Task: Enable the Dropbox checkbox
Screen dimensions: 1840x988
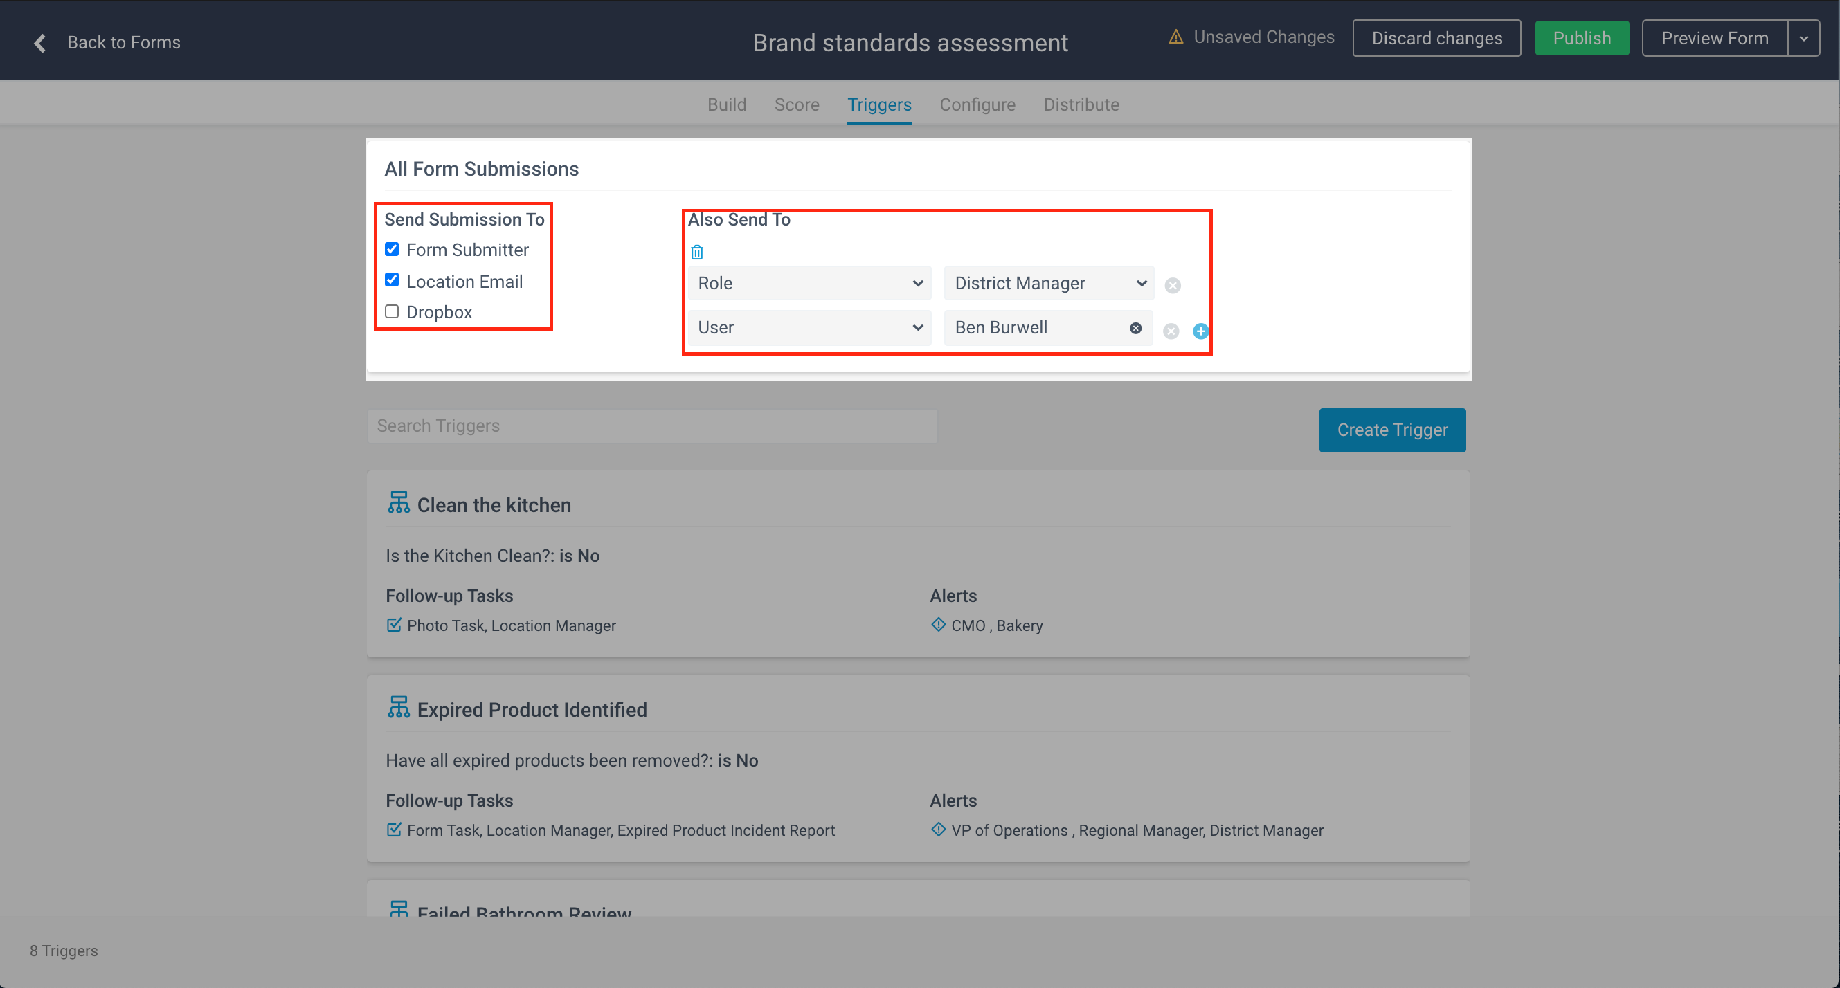Action: tap(391, 311)
